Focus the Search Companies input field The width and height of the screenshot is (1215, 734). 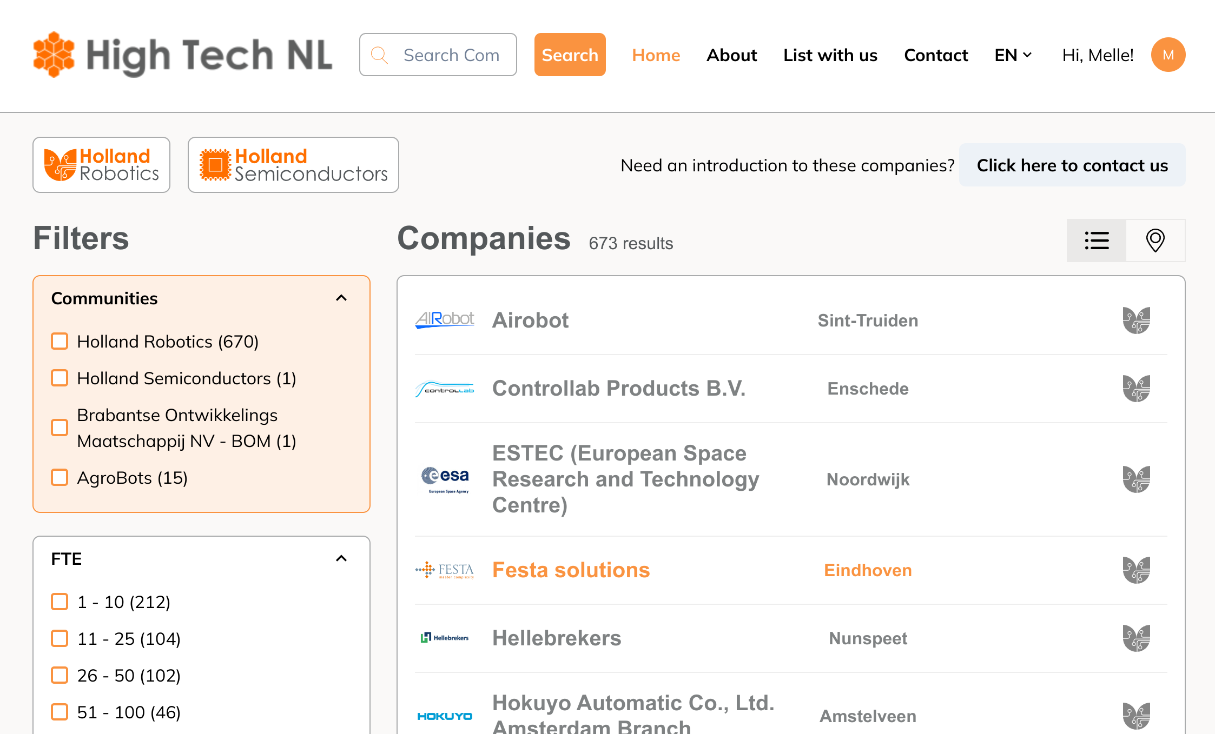438,55
